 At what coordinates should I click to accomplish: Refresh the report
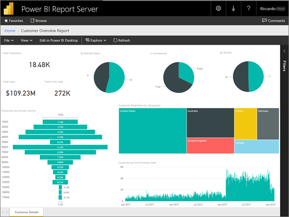tap(121, 40)
